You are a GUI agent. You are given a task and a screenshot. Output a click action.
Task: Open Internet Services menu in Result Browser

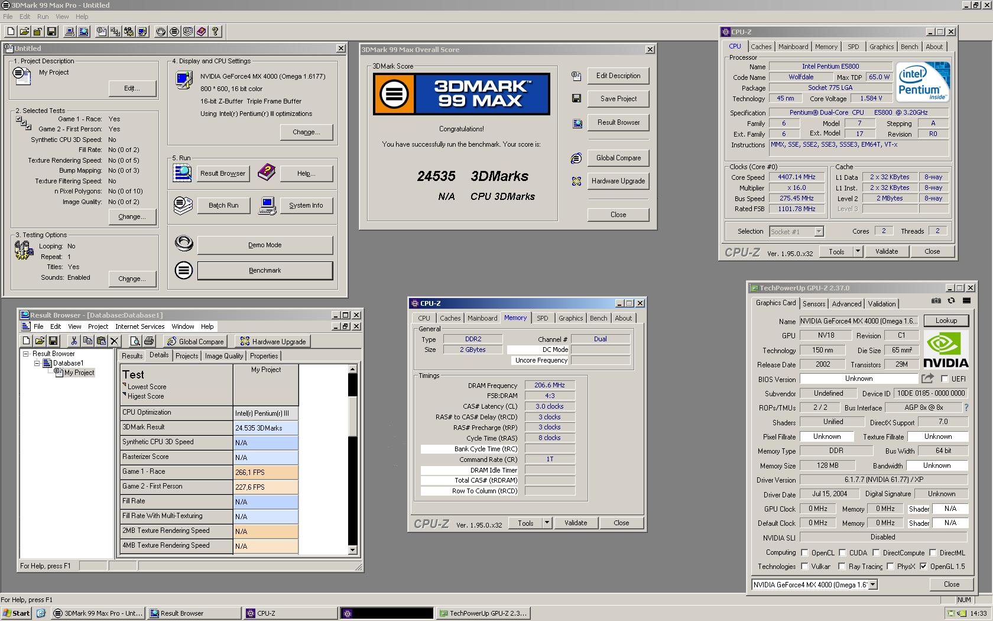139,326
